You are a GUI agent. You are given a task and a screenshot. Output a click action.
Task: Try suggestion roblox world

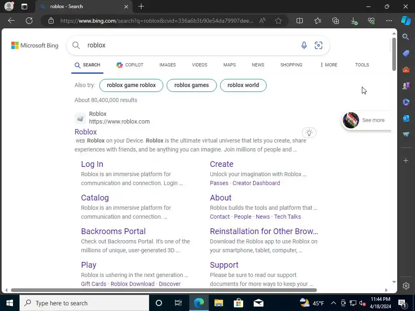(243, 85)
